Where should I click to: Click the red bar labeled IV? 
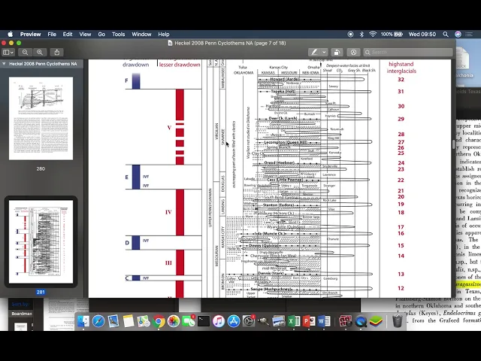click(180, 212)
